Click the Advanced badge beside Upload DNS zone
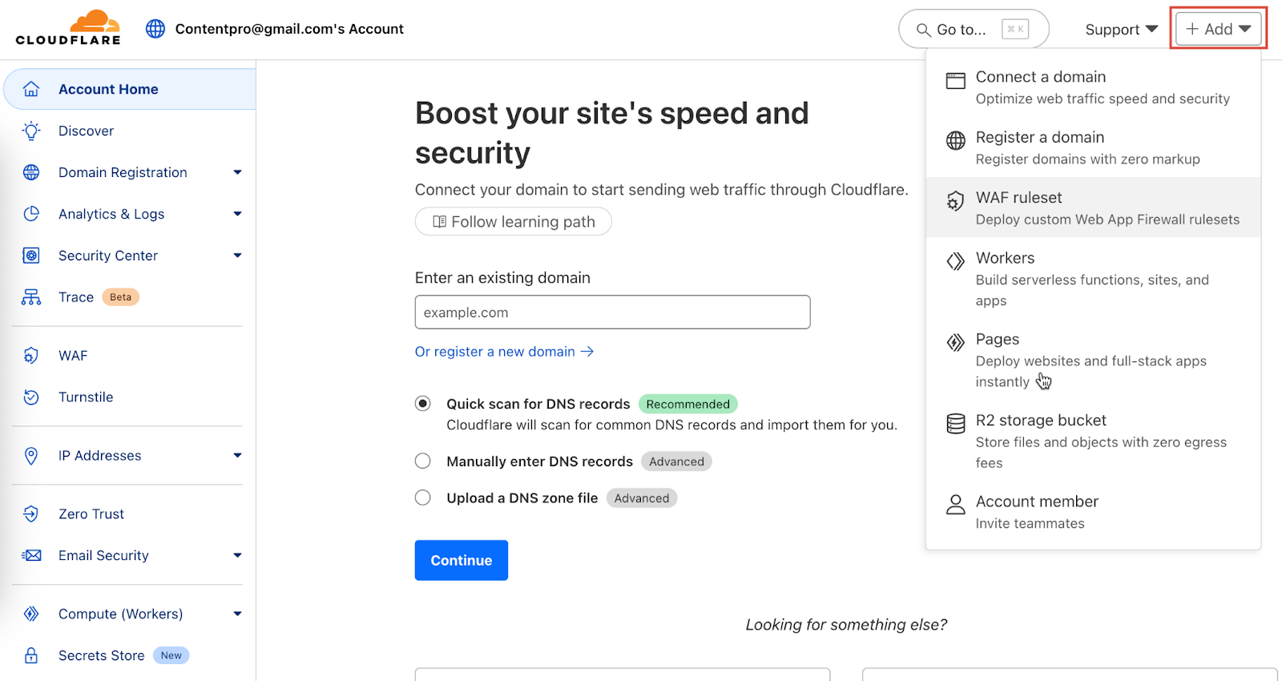 click(x=642, y=498)
